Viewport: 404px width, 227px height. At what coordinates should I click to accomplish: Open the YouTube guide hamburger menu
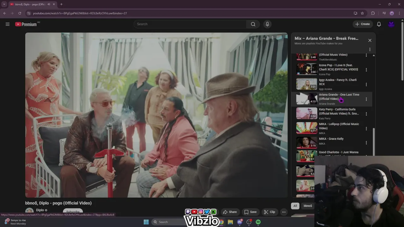(x=8, y=24)
